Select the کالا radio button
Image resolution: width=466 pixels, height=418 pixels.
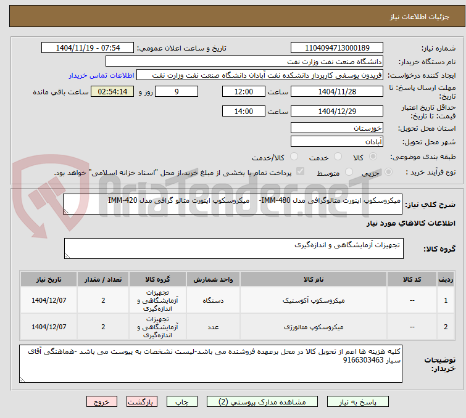pos(373,157)
